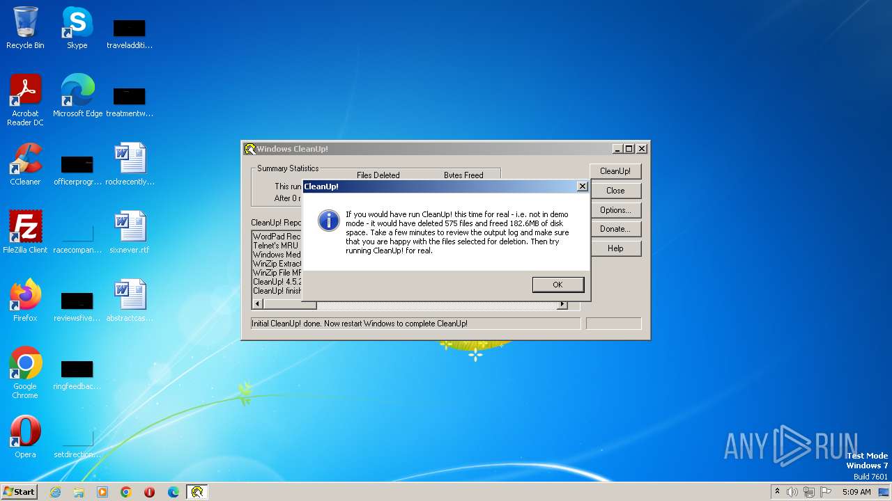Close the CleanUp! information dialog

click(x=583, y=186)
